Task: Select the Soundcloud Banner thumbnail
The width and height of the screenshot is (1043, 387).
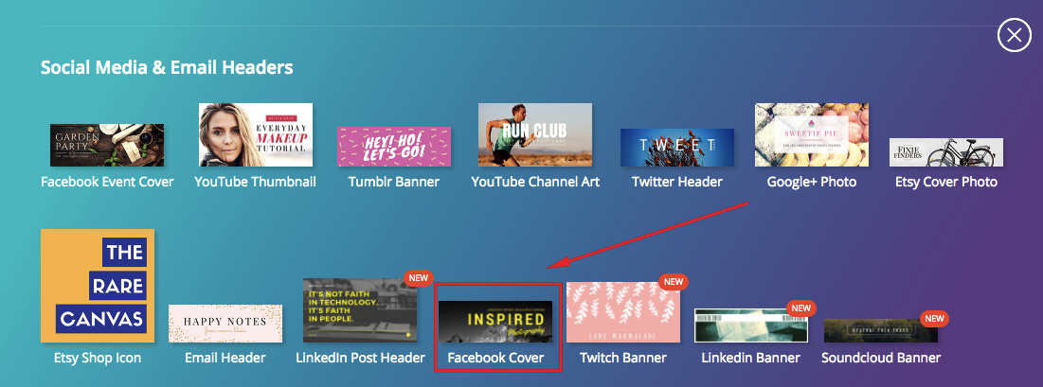Action: pyautogui.click(x=880, y=330)
